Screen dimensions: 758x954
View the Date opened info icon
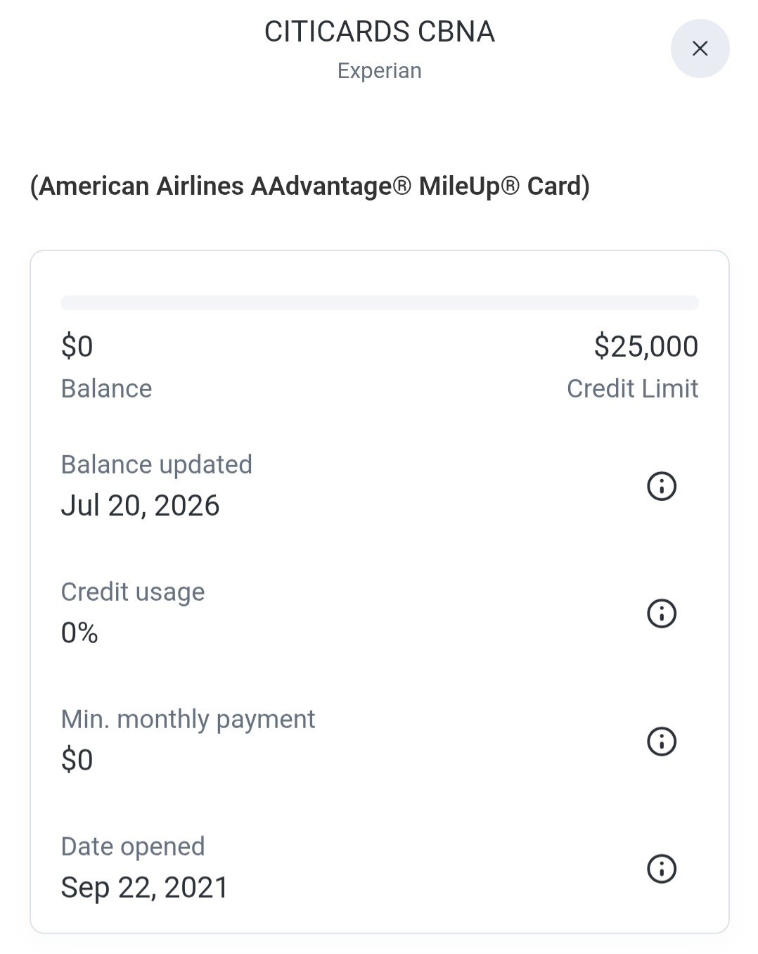click(661, 869)
